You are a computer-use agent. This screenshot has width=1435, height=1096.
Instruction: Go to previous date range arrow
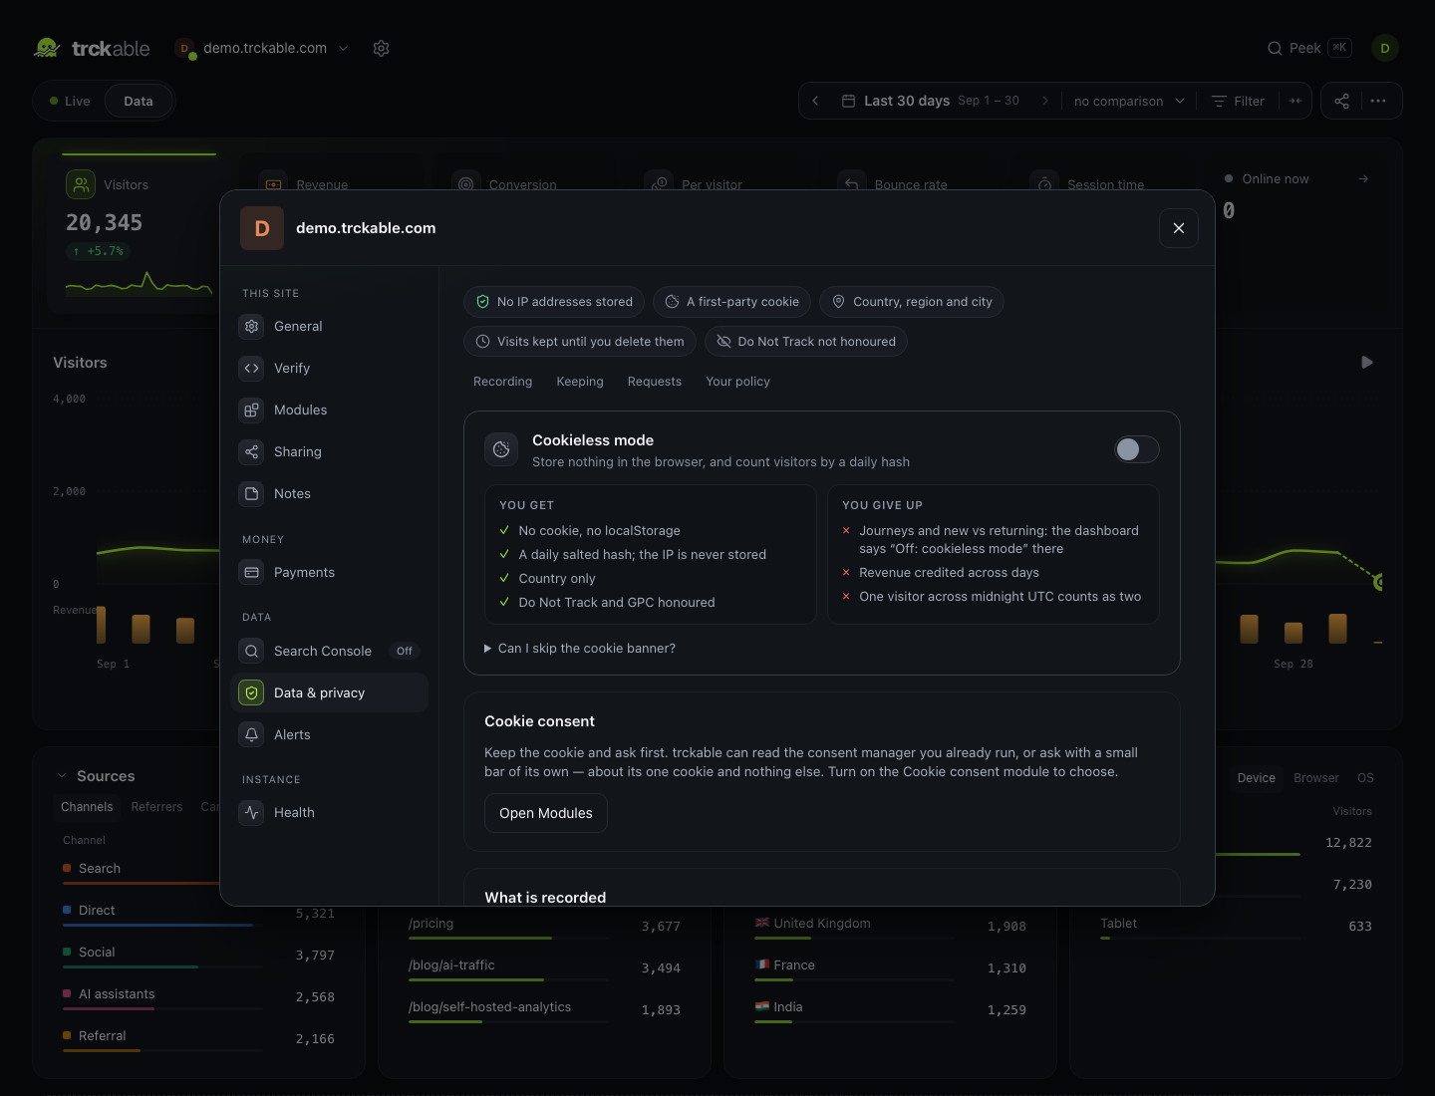(815, 101)
